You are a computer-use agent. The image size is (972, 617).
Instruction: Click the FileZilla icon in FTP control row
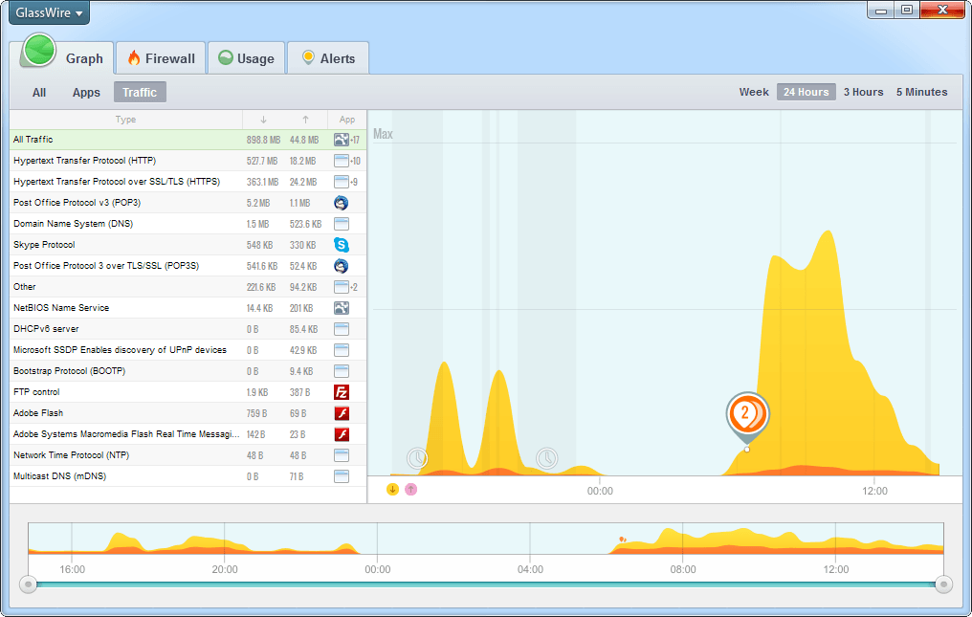(341, 392)
